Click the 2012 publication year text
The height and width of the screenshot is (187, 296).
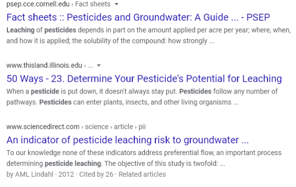(66, 174)
